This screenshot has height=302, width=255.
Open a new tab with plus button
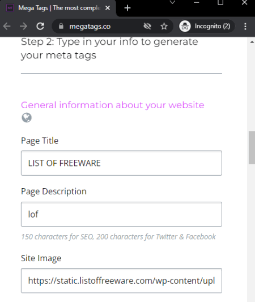(x=127, y=8)
